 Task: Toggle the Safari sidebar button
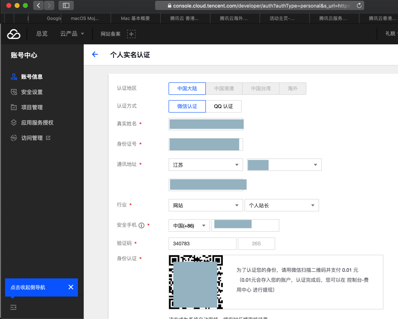(x=66, y=5)
